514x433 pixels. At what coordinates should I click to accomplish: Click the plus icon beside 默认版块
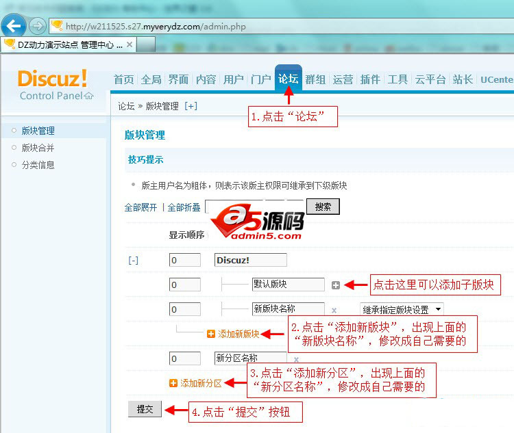click(336, 285)
